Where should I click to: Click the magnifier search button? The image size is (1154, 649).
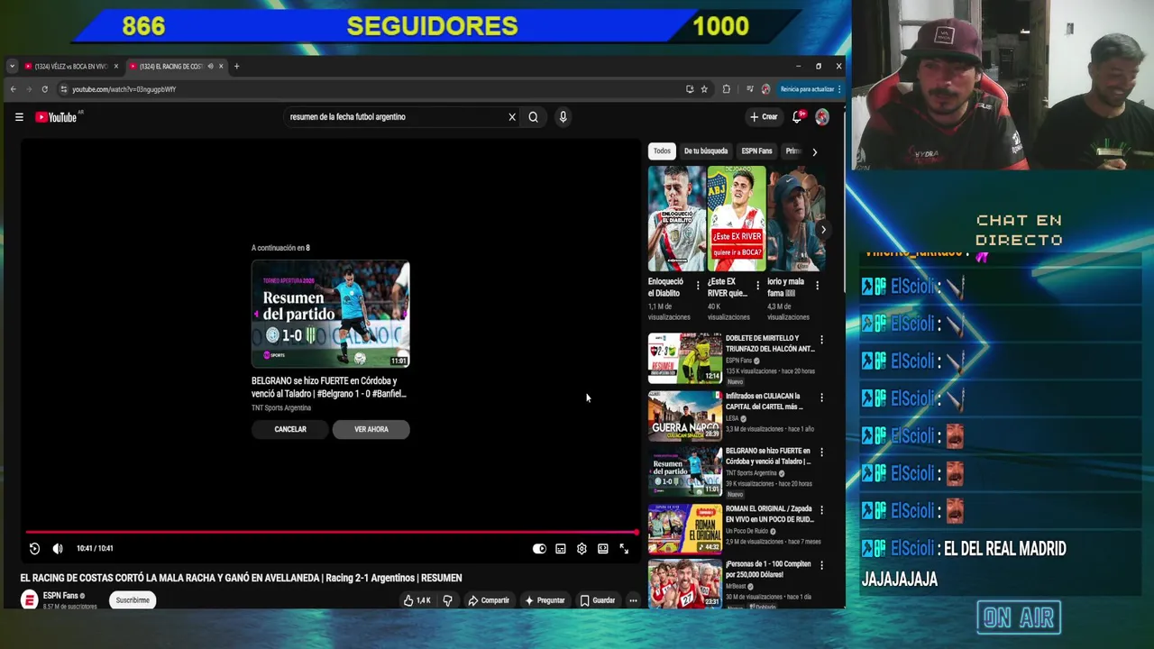pos(534,117)
